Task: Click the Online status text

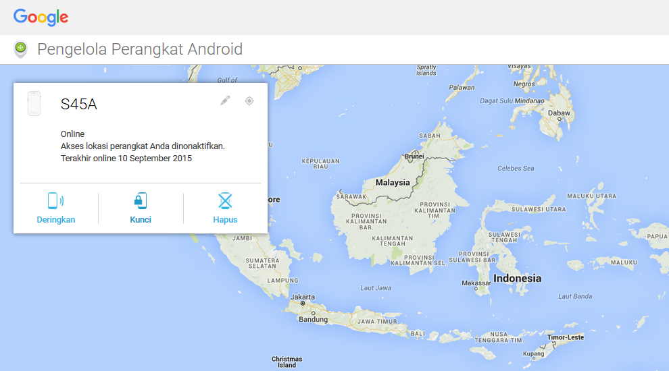Action: (72, 134)
